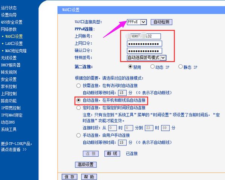Click the 上网口令 password field
Viewport: 225px width, 180px height.
(x=144, y=44)
